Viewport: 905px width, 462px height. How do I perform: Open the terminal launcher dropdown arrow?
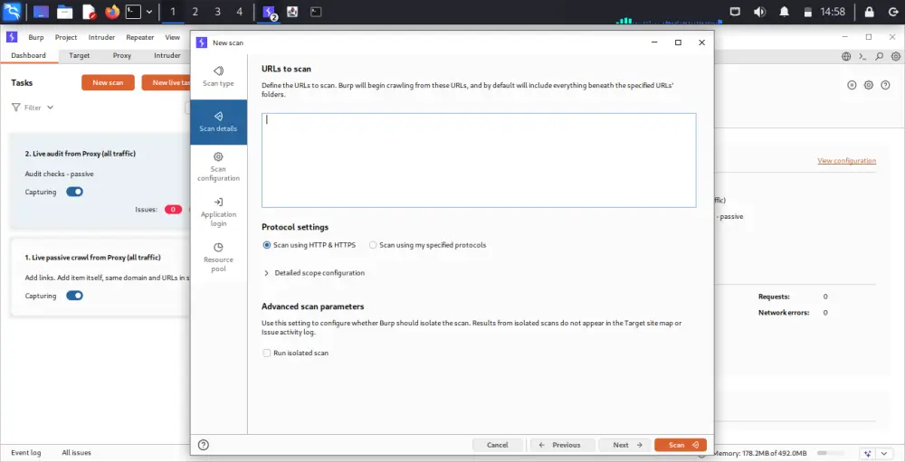[x=149, y=12]
